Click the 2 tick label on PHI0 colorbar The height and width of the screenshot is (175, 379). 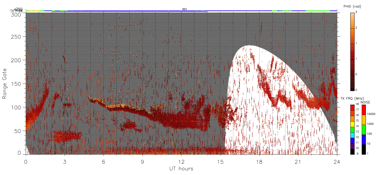(x=357, y=28)
